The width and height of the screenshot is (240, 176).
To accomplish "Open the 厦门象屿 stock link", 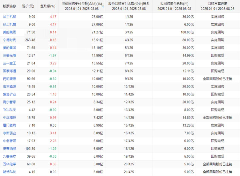I will click(9, 125).
